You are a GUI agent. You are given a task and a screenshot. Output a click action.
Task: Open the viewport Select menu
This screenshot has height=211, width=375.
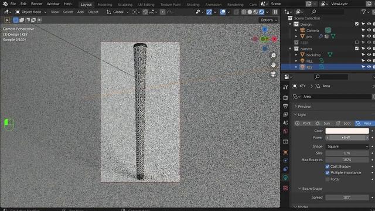click(x=68, y=12)
